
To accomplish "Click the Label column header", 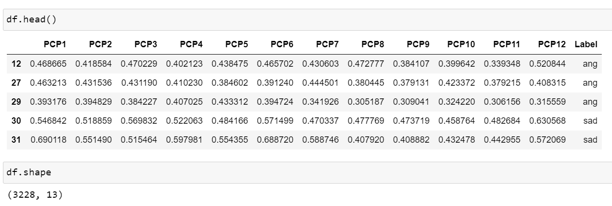I will coord(586,44).
